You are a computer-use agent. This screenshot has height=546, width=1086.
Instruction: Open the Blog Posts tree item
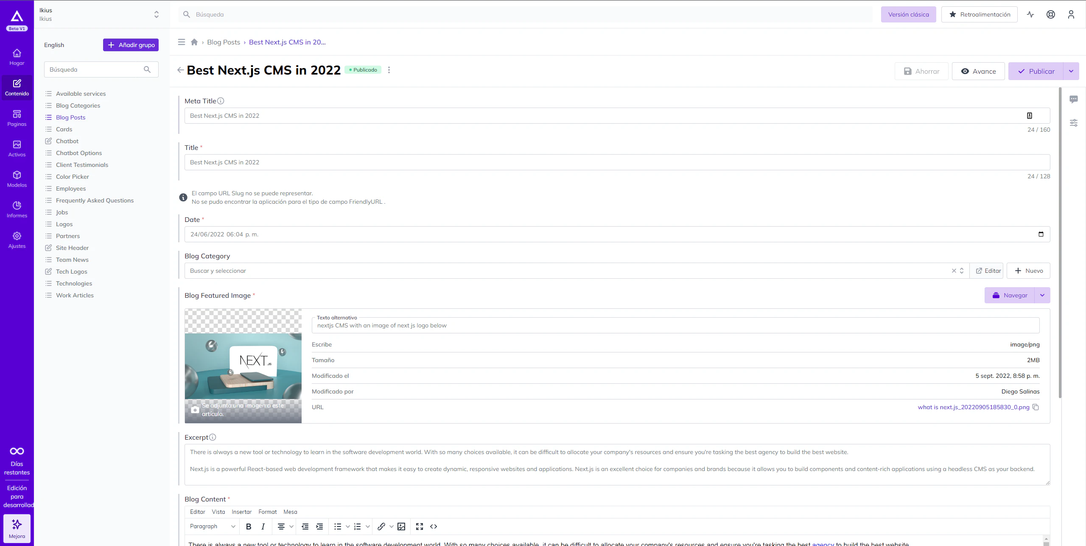(70, 117)
